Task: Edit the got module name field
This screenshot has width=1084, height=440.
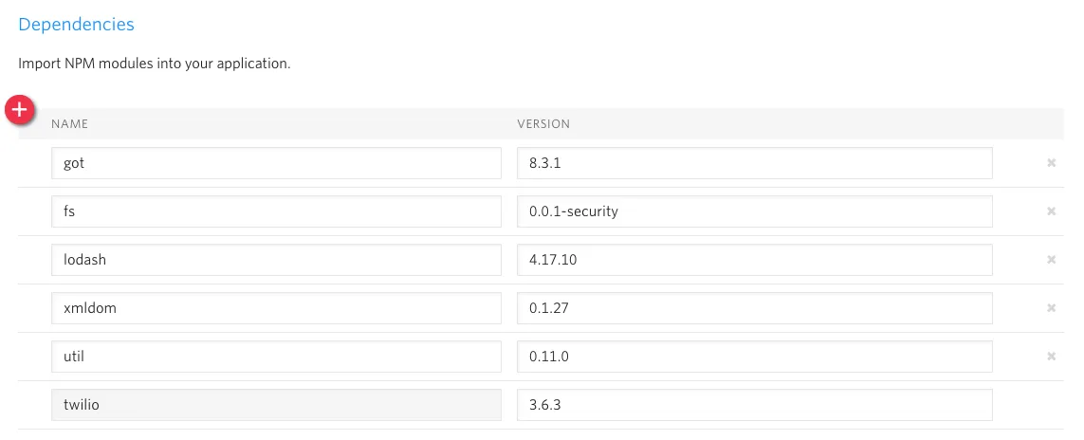Action: point(276,163)
